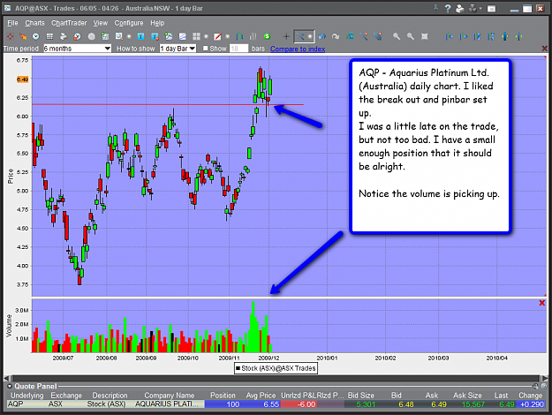Click the first magnifier zoom icon
Viewport: 552px width, 415px height.
397,36
